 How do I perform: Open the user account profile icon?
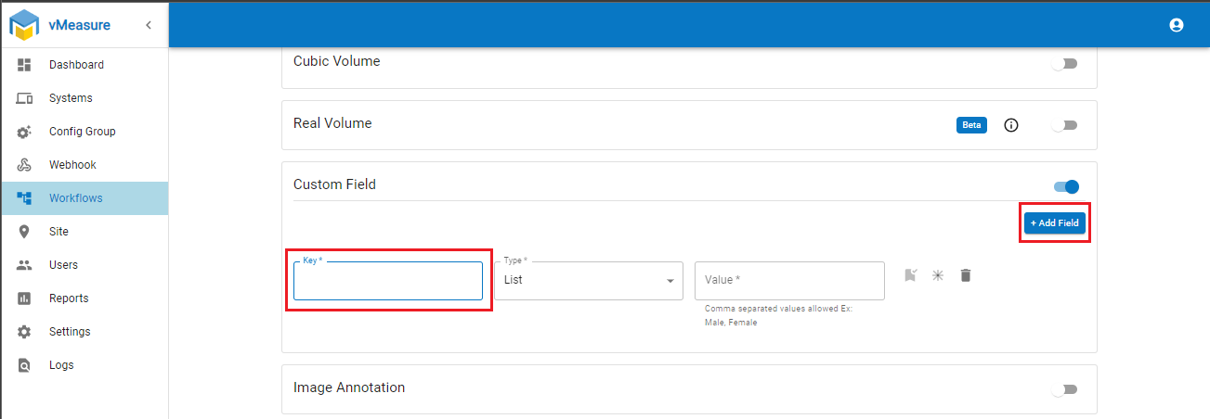click(x=1177, y=25)
